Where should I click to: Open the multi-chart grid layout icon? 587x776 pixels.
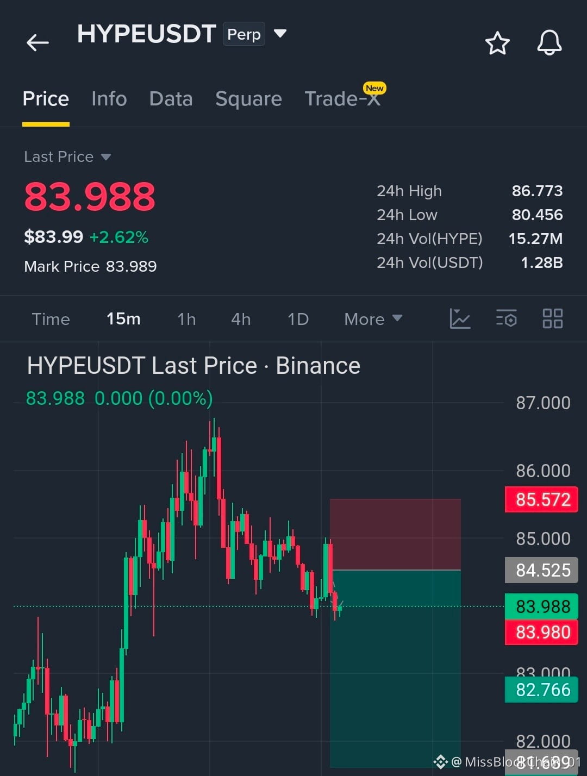(553, 318)
